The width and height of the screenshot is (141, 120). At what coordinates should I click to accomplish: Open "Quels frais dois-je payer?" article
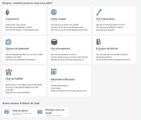105,30
